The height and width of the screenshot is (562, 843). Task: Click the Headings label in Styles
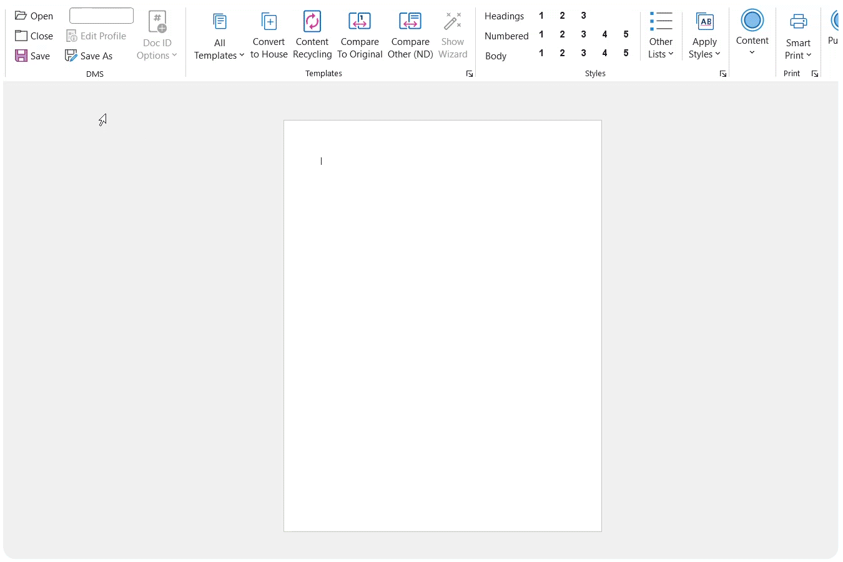pos(505,16)
